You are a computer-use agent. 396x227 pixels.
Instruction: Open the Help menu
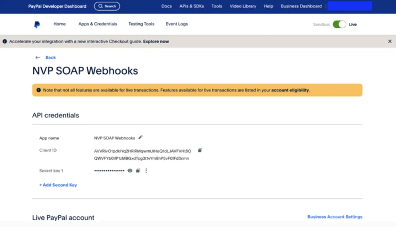(x=268, y=6)
